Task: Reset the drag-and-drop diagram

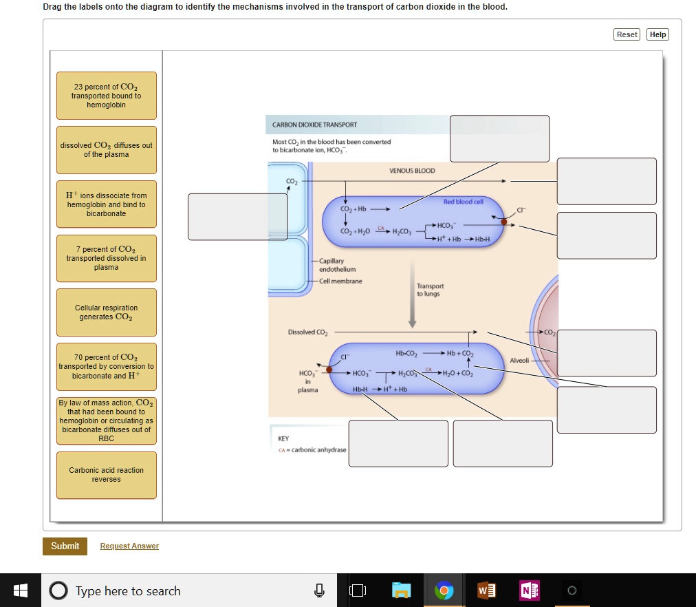Action: (626, 34)
